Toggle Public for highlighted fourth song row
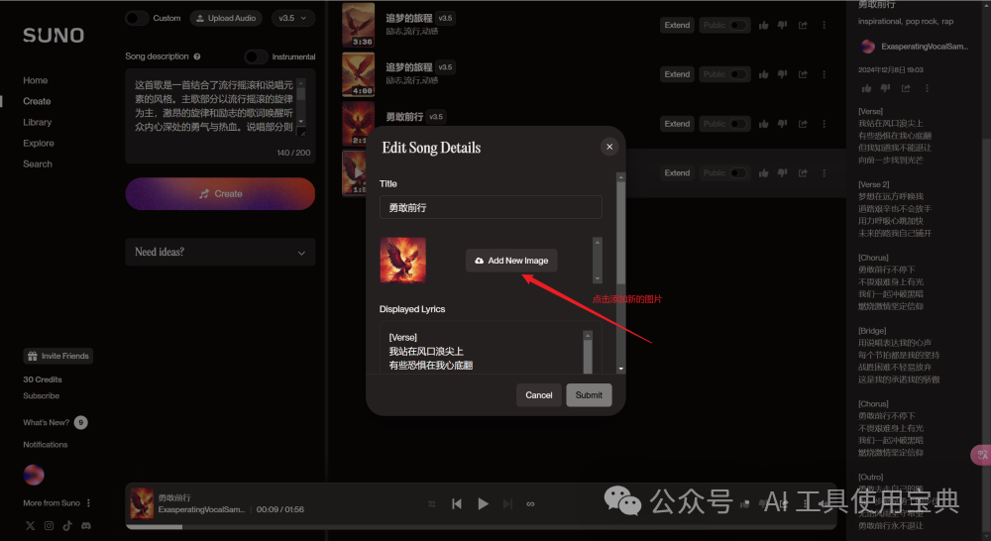Viewport: 991px width, 541px height. [737, 173]
